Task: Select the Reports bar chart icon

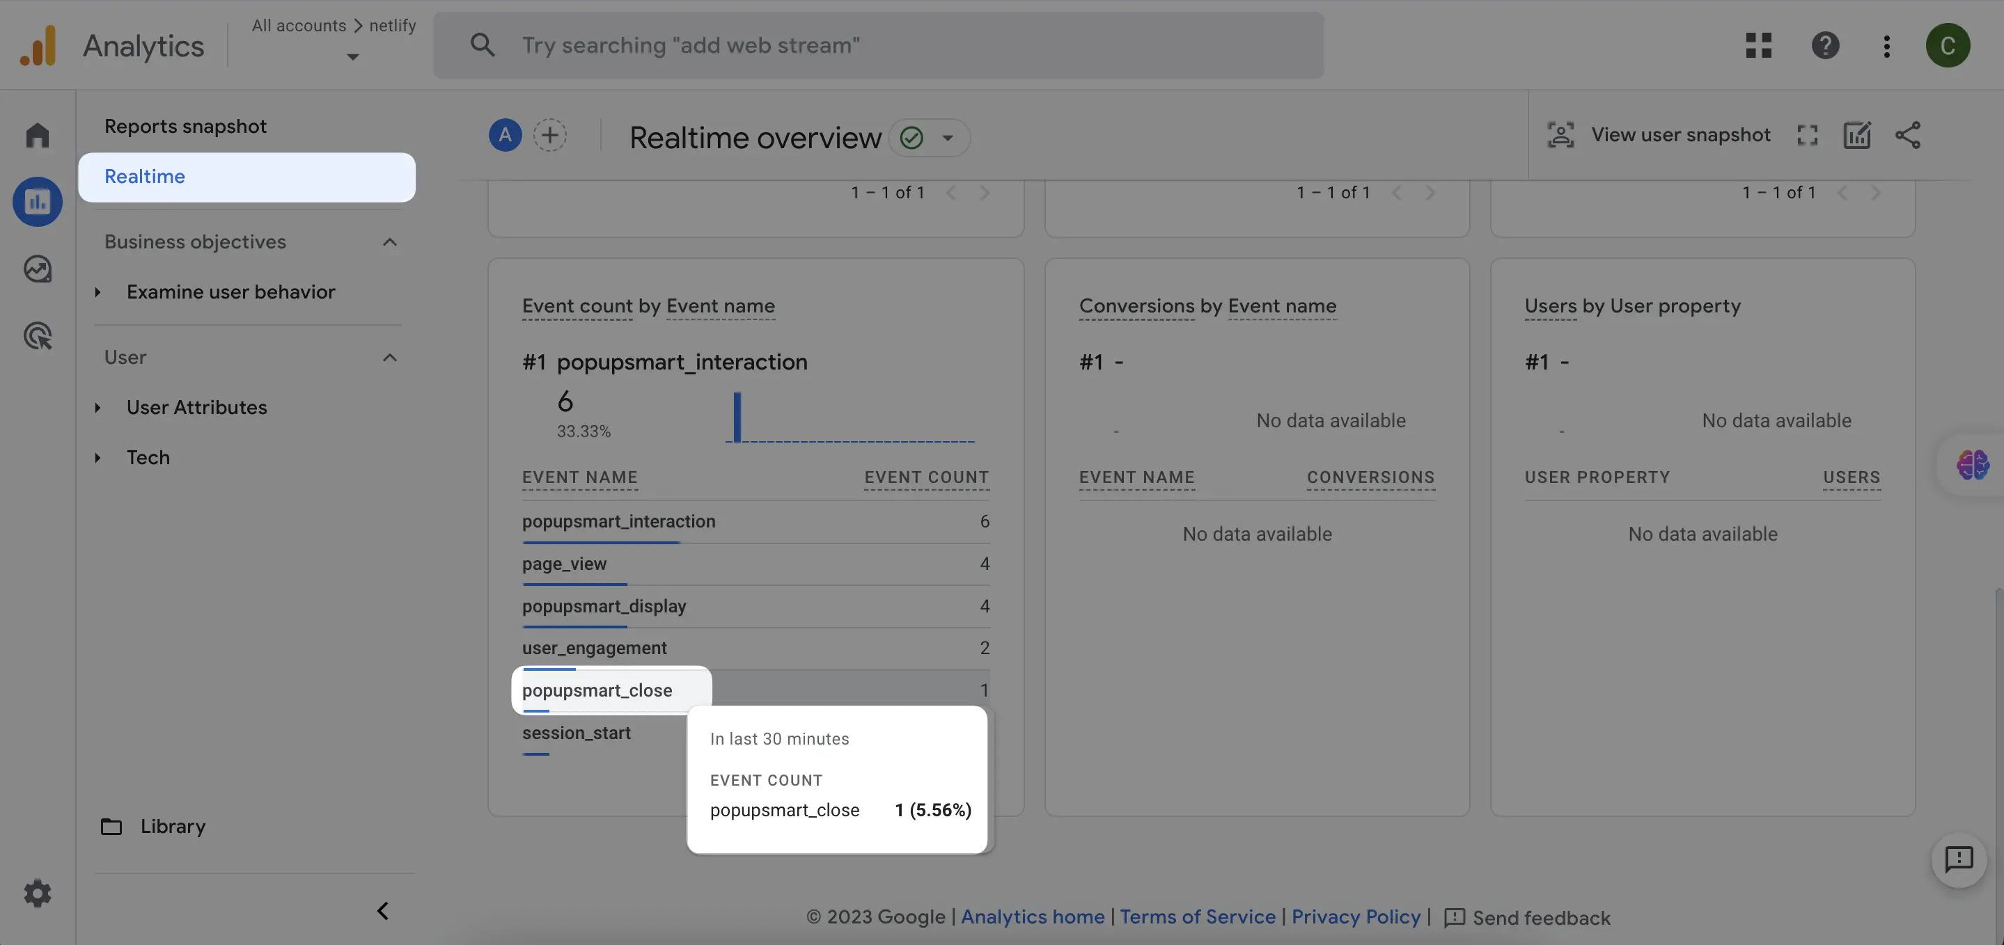Action: pyautogui.click(x=38, y=201)
